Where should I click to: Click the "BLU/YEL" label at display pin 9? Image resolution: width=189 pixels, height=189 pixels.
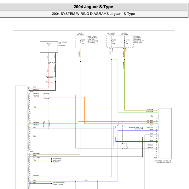point(150,127)
